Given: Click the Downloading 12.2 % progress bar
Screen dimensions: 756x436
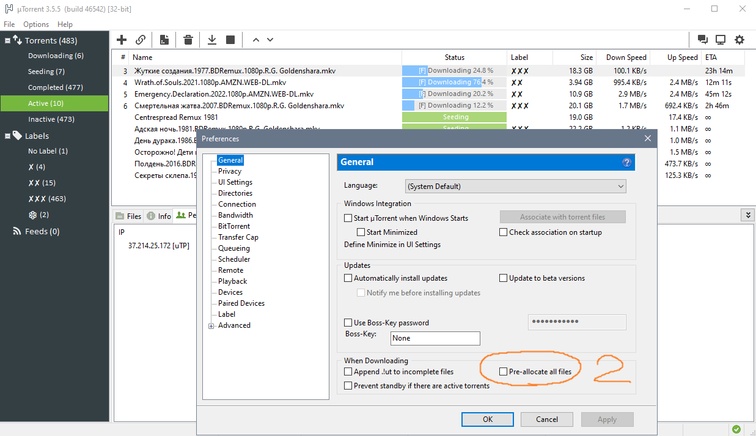Looking at the screenshot, I should pyautogui.click(x=454, y=106).
